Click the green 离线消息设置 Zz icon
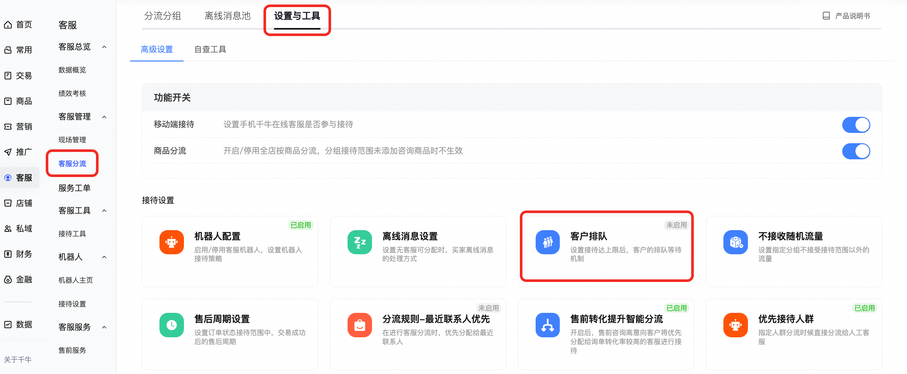The image size is (907, 374). (359, 242)
